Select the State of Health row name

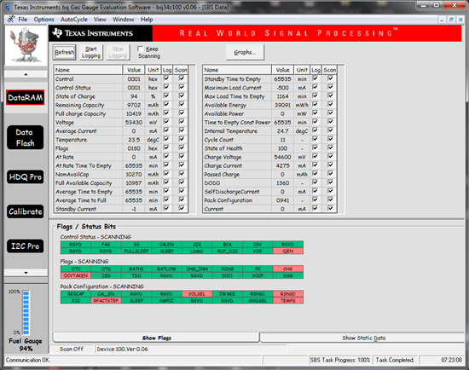[x=223, y=148]
